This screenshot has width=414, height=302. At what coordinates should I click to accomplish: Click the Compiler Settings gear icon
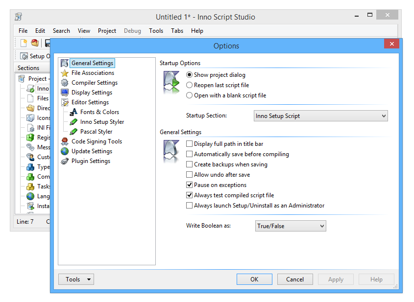(65, 83)
